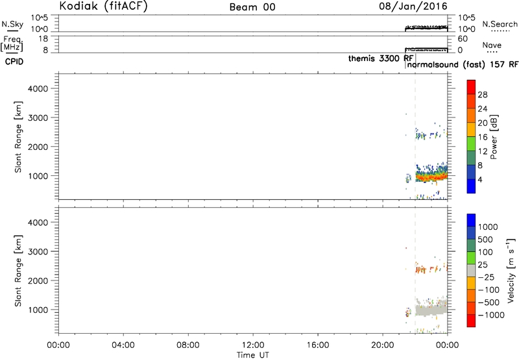
Task: Select the 'Beam 00' header label
Action: point(252,7)
